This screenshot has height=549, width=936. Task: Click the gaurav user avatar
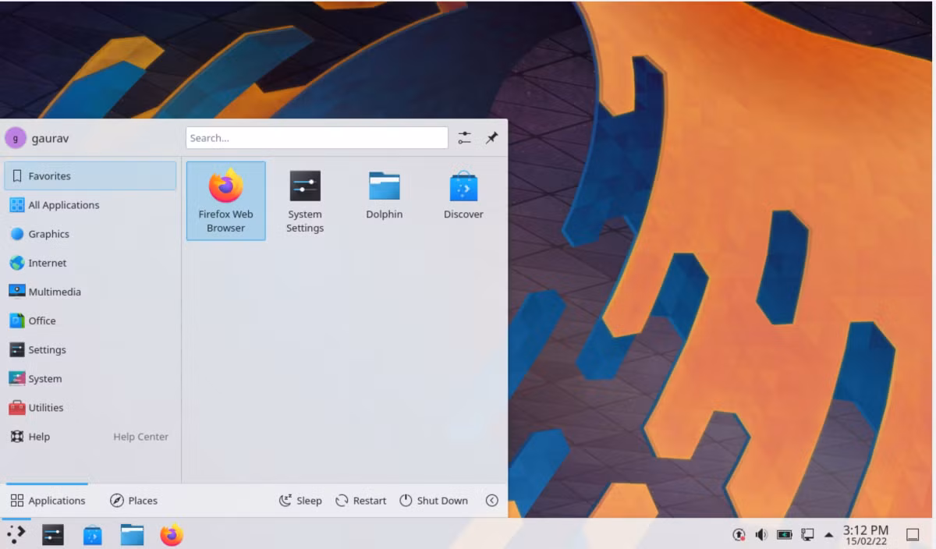pyautogui.click(x=15, y=138)
